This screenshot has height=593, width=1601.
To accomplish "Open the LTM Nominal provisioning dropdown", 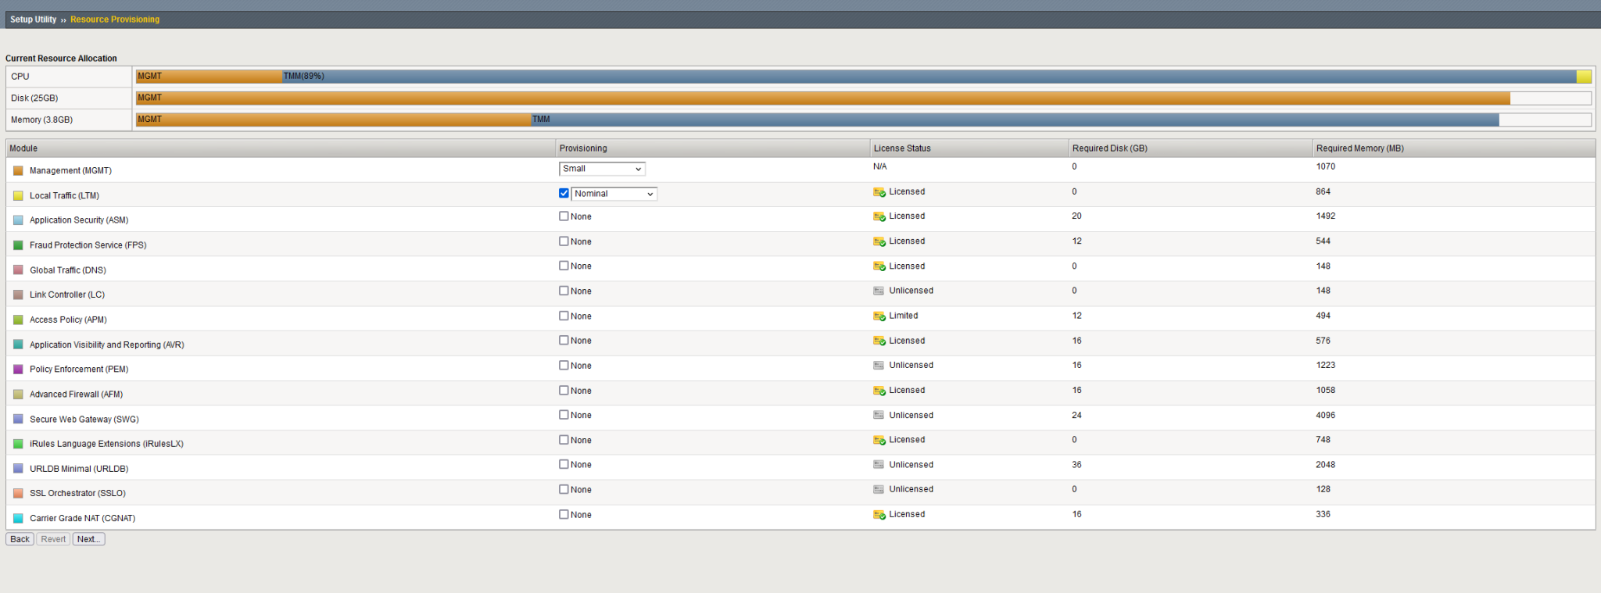I will [x=614, y=194].
